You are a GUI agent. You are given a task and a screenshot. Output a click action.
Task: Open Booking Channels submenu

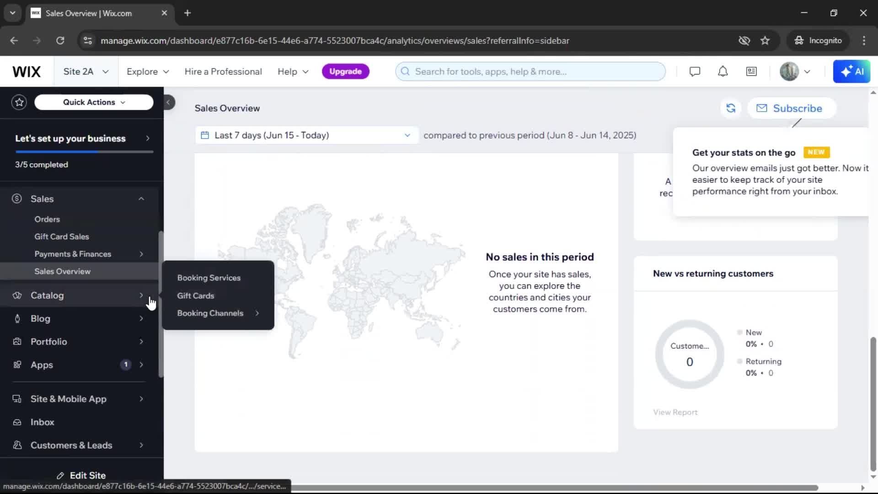[218, 313]
